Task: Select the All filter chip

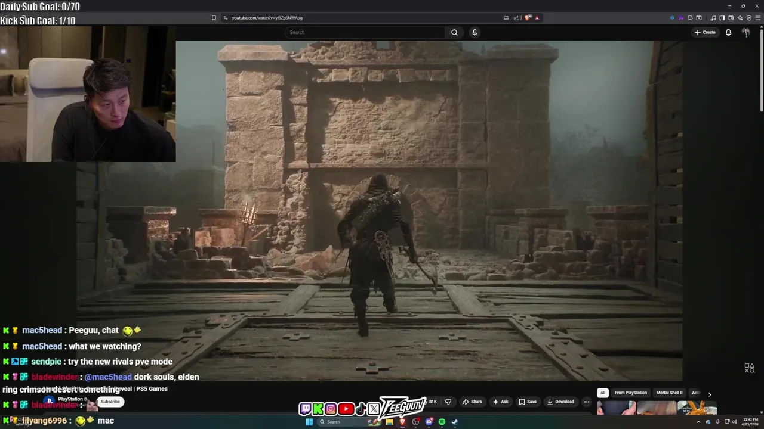Action: click(603, 393)
